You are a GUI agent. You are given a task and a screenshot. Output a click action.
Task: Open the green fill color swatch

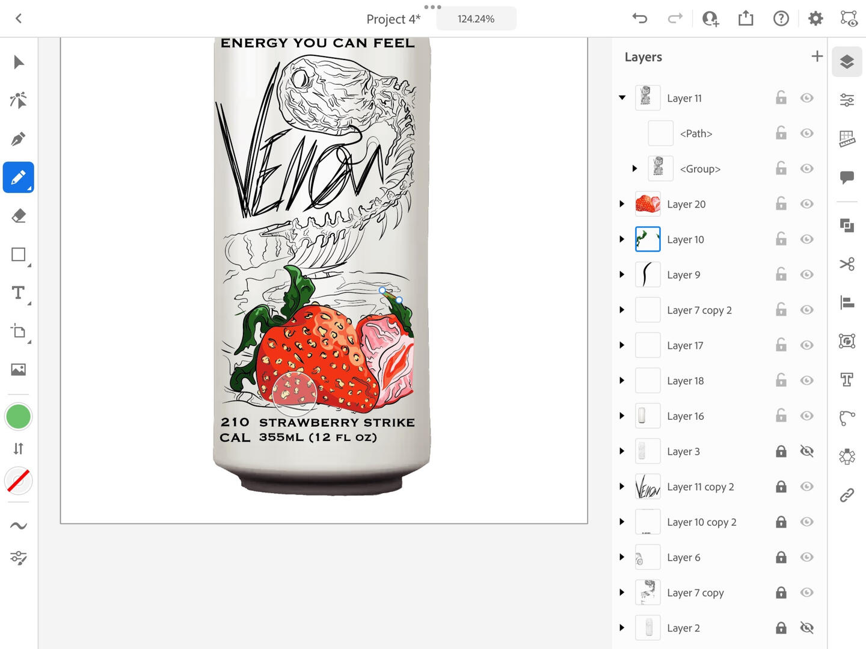tap(18, 416)
